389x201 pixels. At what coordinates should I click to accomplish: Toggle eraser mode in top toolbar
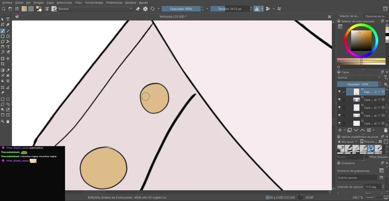(x=138, y=9)
